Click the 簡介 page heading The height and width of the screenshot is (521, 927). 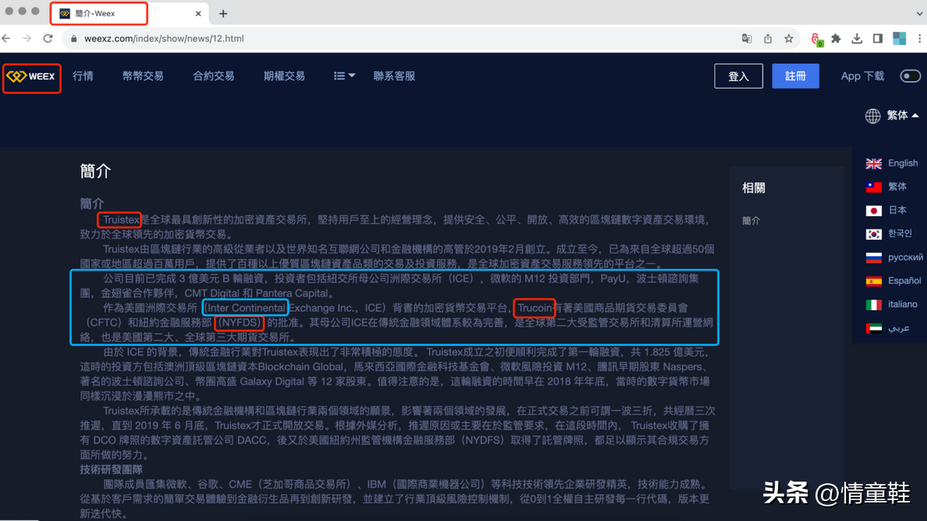point(96,171)
